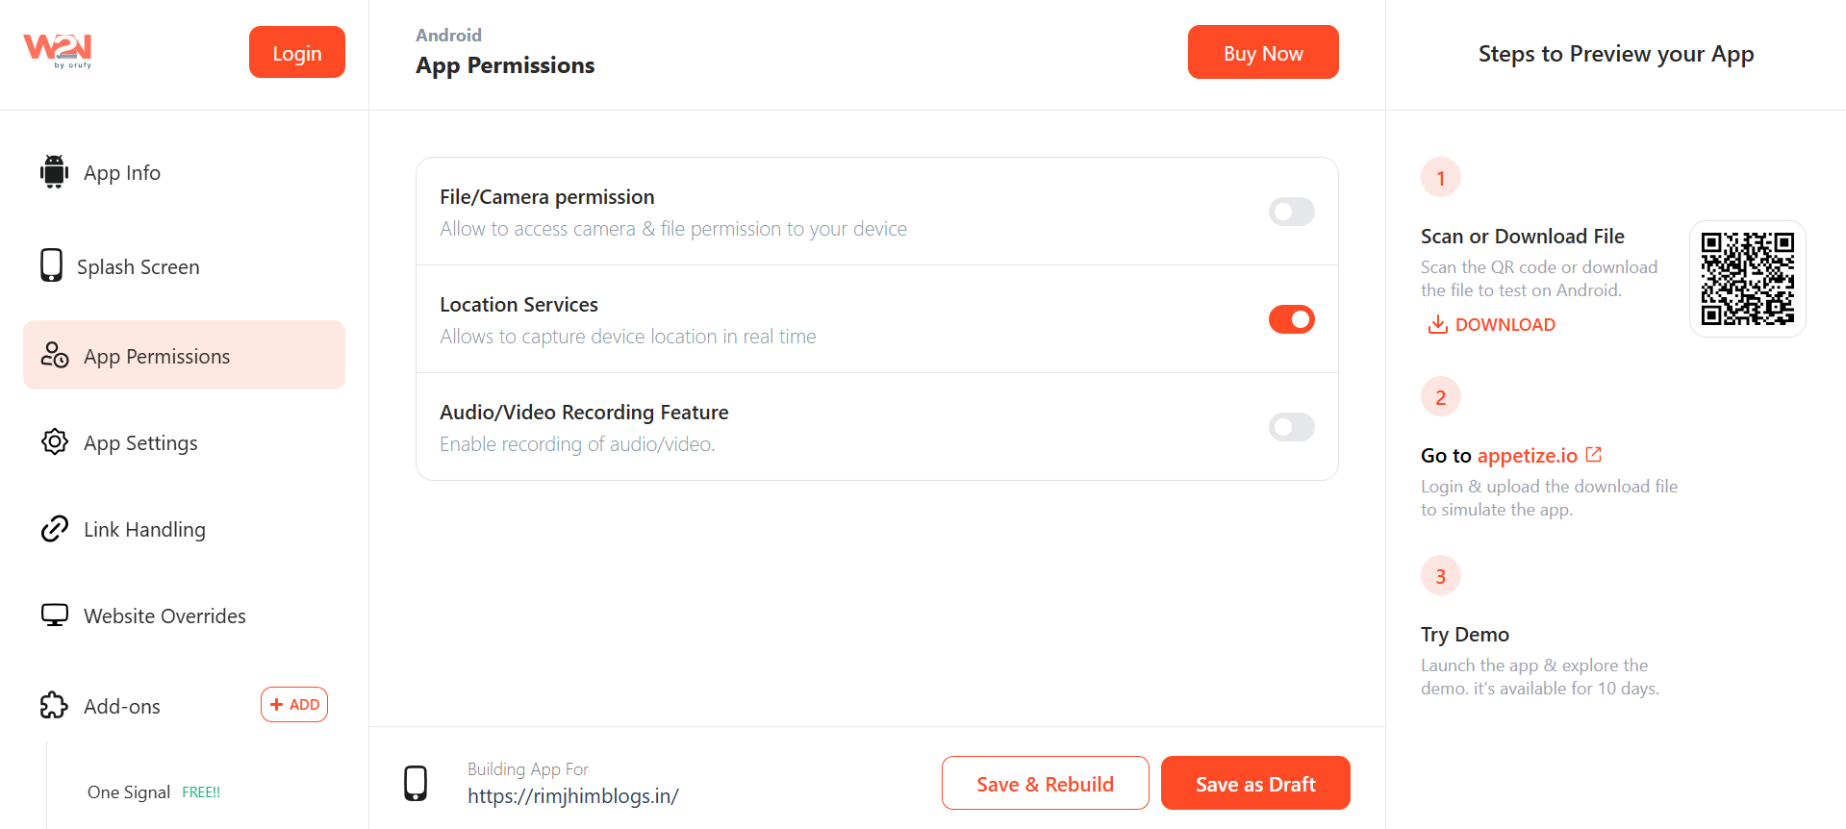Turn on Audio/Video Recording Feature

(1291, 427)
